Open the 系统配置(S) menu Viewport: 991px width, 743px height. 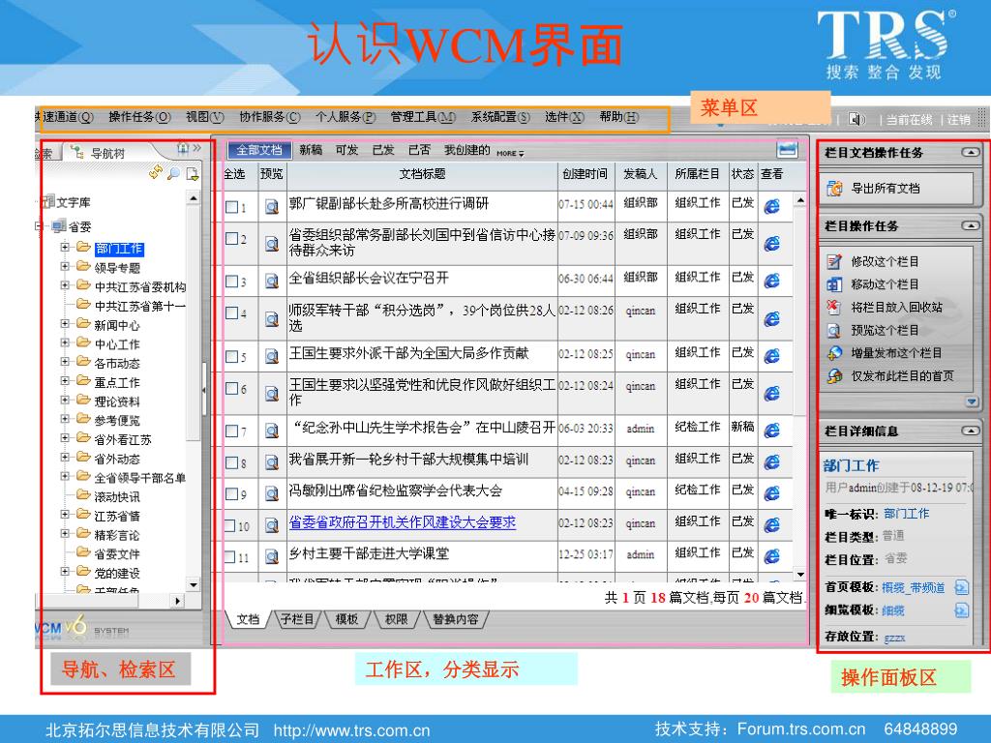tap(500, 117)
